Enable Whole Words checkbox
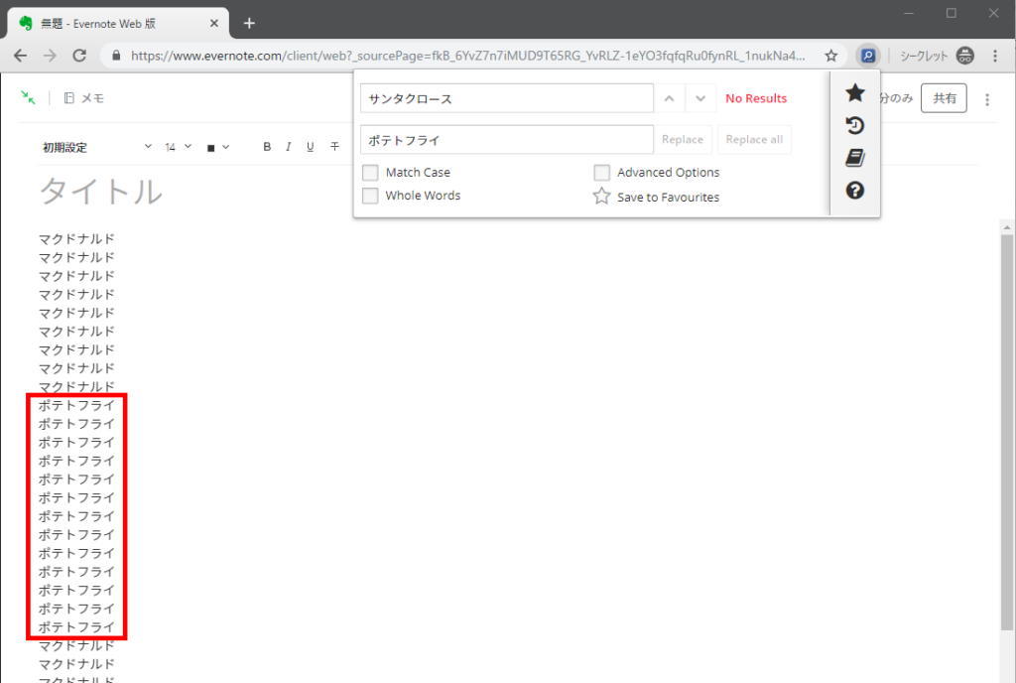 tap(370, 196)
